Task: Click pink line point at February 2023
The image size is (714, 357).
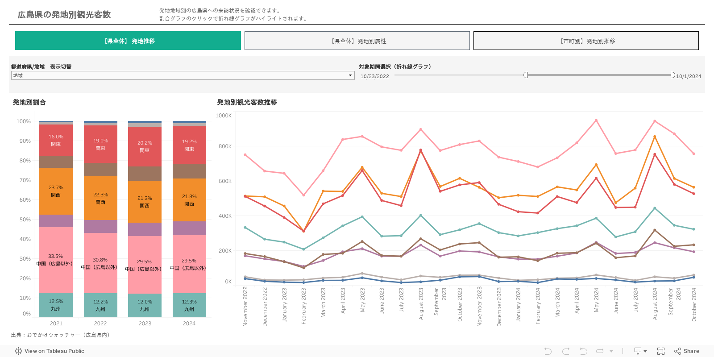Action: (303, 195)
